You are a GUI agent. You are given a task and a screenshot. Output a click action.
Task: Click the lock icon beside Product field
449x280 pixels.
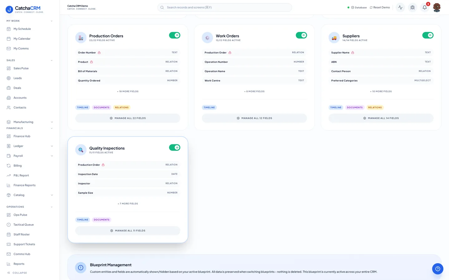tap(91, 62)
